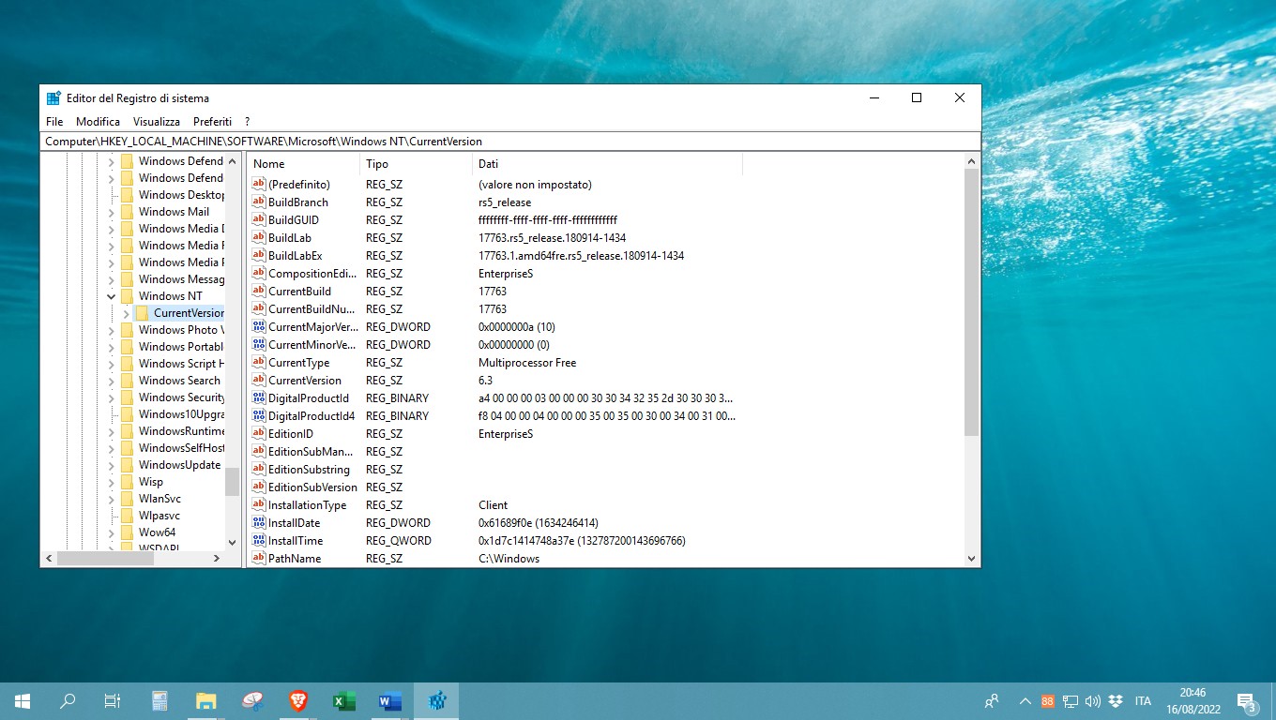
Task: Open the Modifica menu
Action: click(98, 122)
